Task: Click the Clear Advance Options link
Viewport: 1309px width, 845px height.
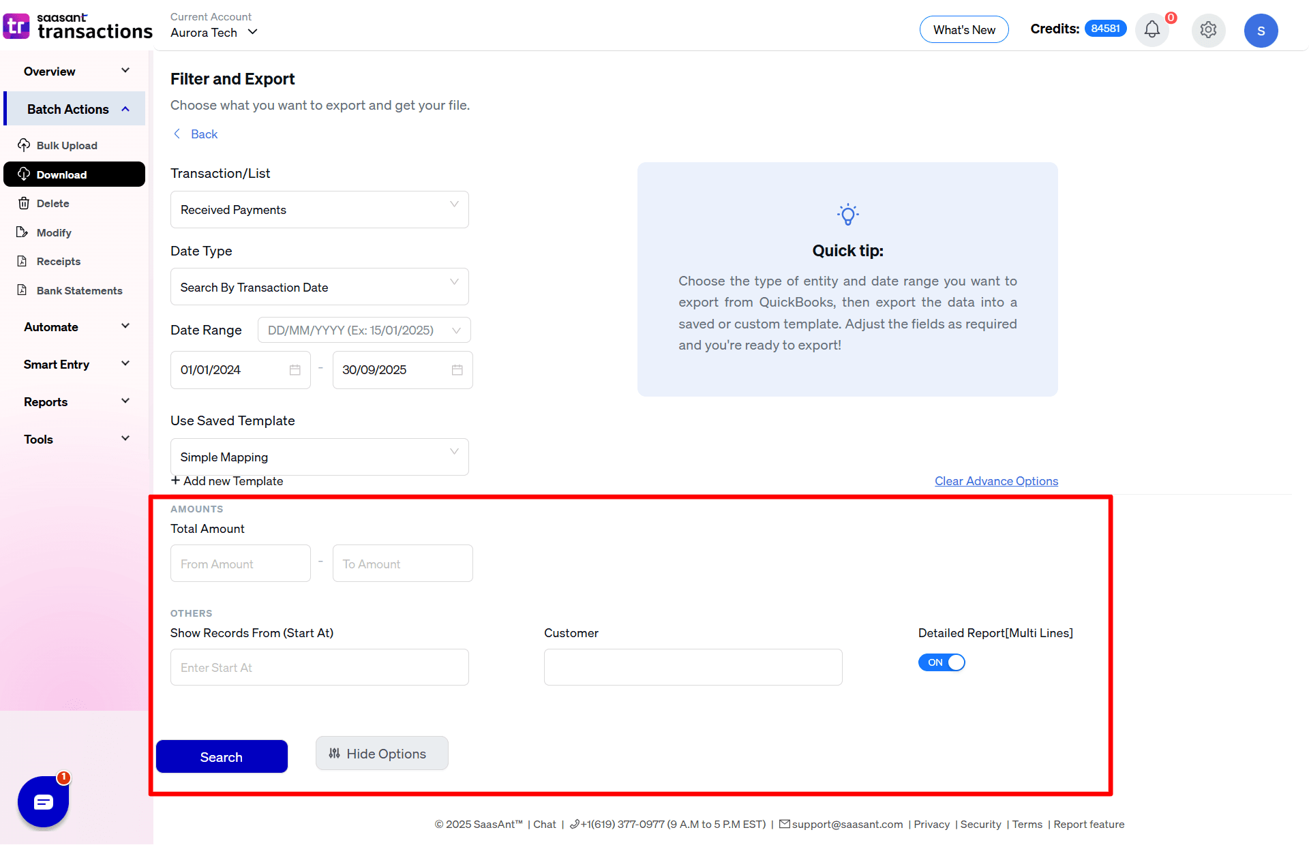Action: coord(995,480)
